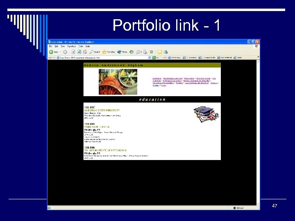Click the Stop loading icon
The height and width of the screenshot is (221, 295).
coord(73,52)
